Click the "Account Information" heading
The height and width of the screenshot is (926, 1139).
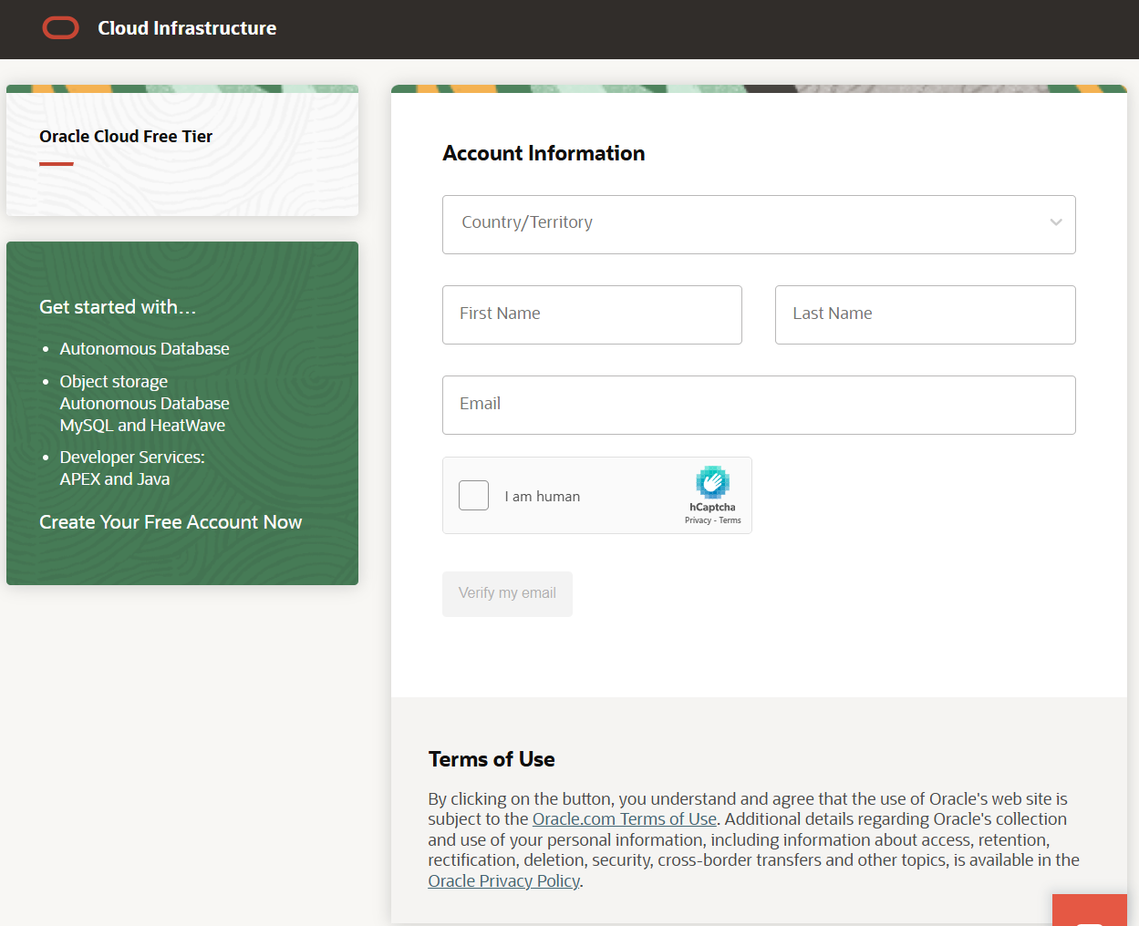click(544, 153)
